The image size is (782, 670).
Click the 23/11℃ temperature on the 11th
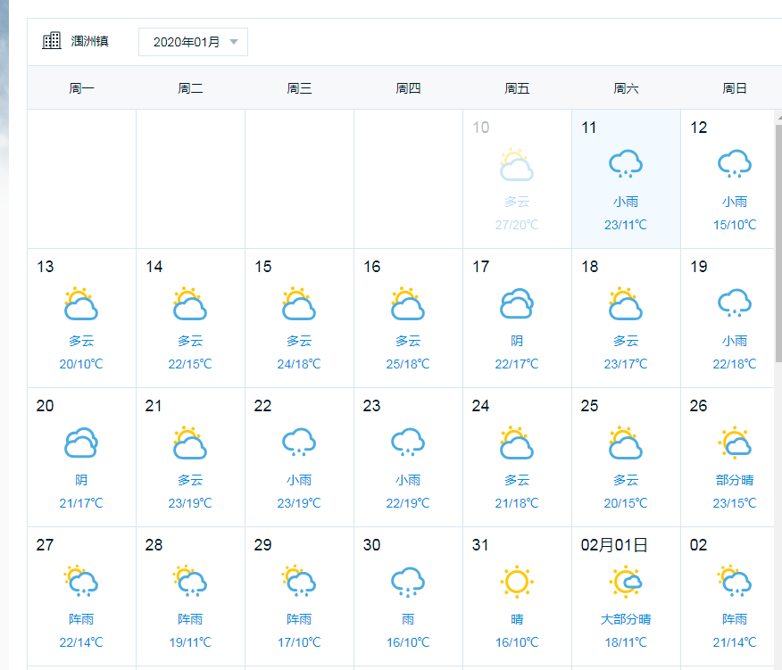click(x=626, y=225)
